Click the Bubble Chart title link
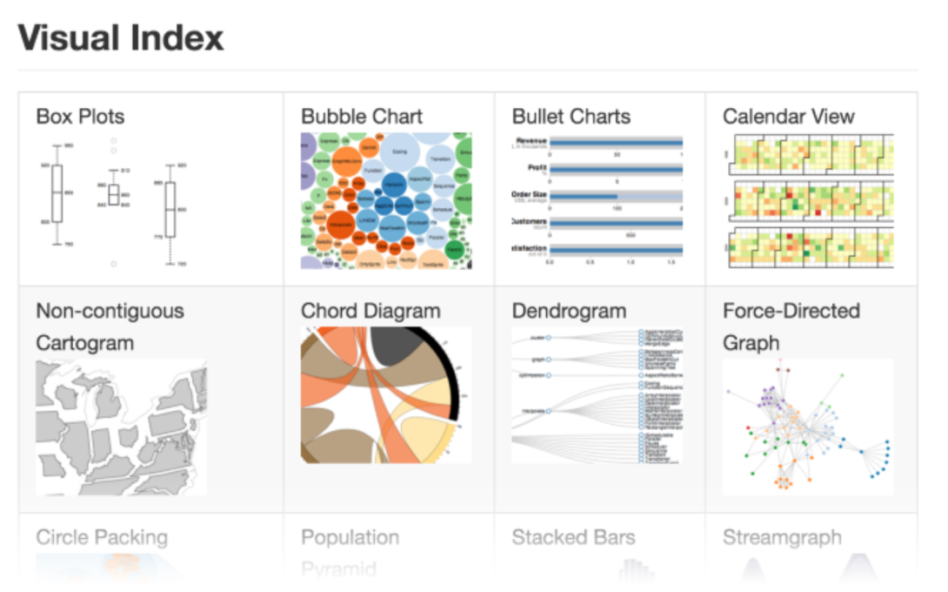This screenshot has width=948, height=592. 361,116
